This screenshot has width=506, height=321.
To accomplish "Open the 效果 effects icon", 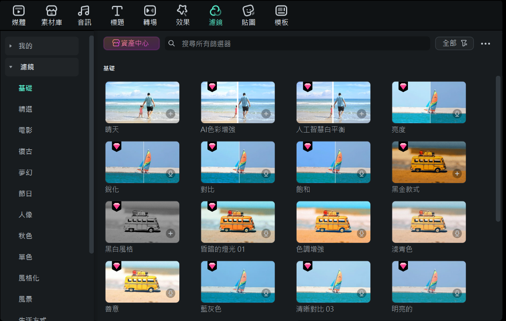I will (x=183, y=11).
